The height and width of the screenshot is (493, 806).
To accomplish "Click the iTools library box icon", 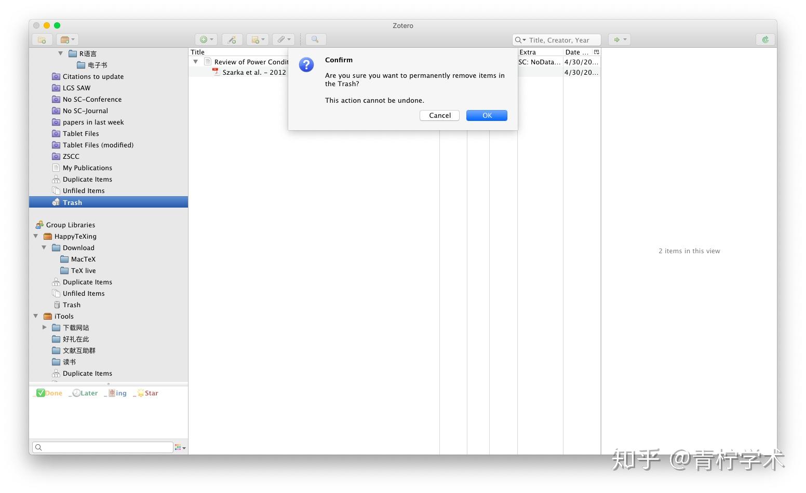I will [x=48, y=316].
